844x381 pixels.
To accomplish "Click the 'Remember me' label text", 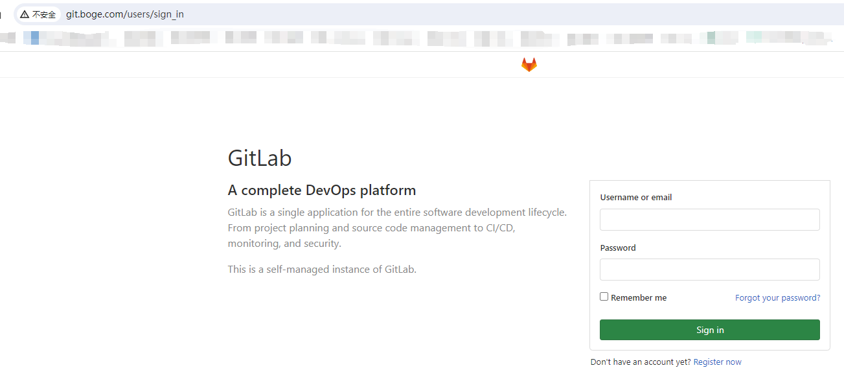I will click(x=639, y=298).
